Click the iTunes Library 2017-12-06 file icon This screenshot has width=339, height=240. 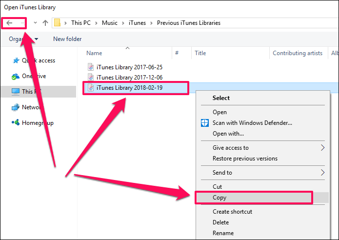[x=91, y=77]
